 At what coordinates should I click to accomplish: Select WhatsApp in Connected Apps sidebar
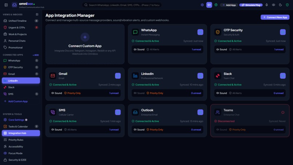21,60
